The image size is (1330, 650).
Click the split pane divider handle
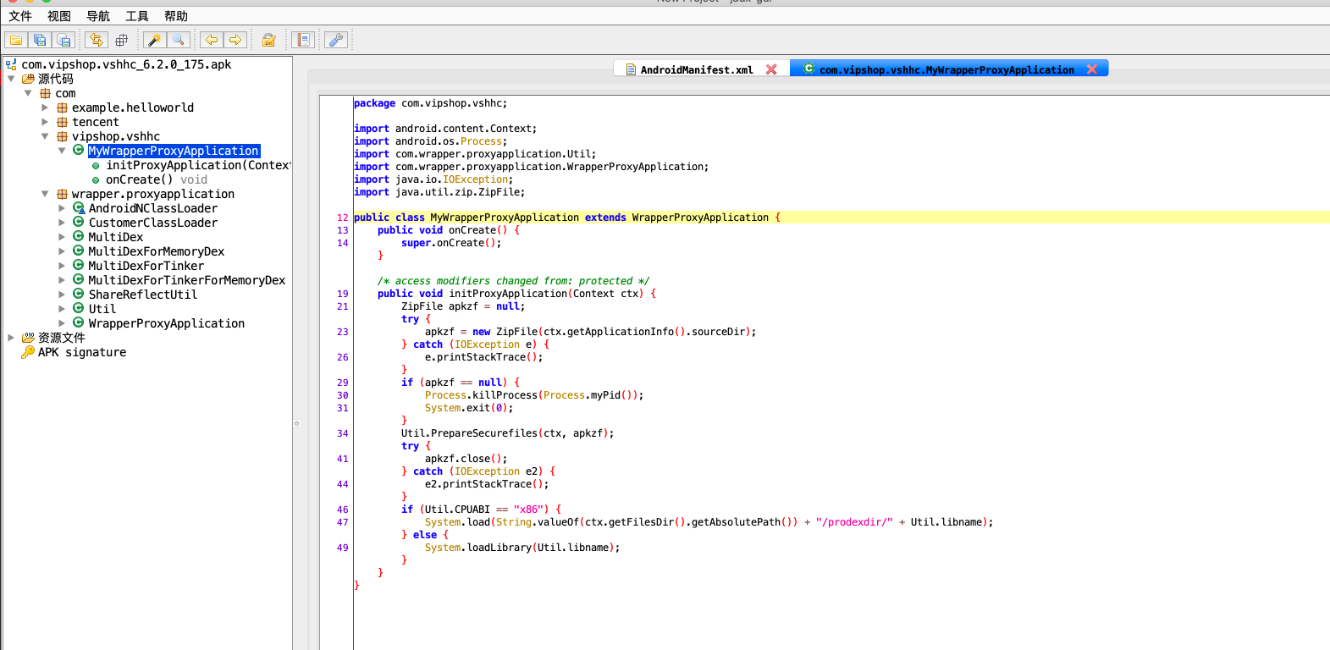[x=296, y=423]
